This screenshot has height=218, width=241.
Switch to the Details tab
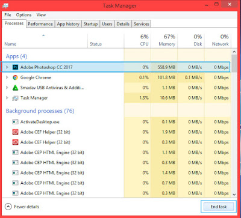(123, 24)
